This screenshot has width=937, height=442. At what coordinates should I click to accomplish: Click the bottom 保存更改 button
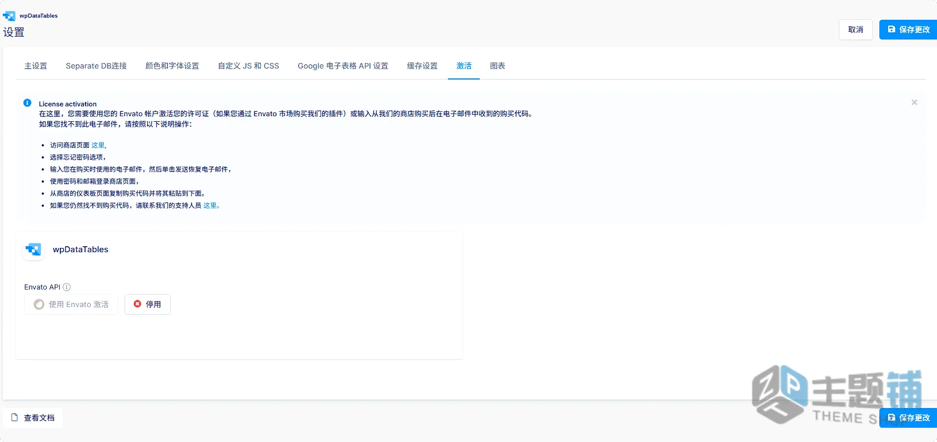pyautogui.click(x=908, y=418)
